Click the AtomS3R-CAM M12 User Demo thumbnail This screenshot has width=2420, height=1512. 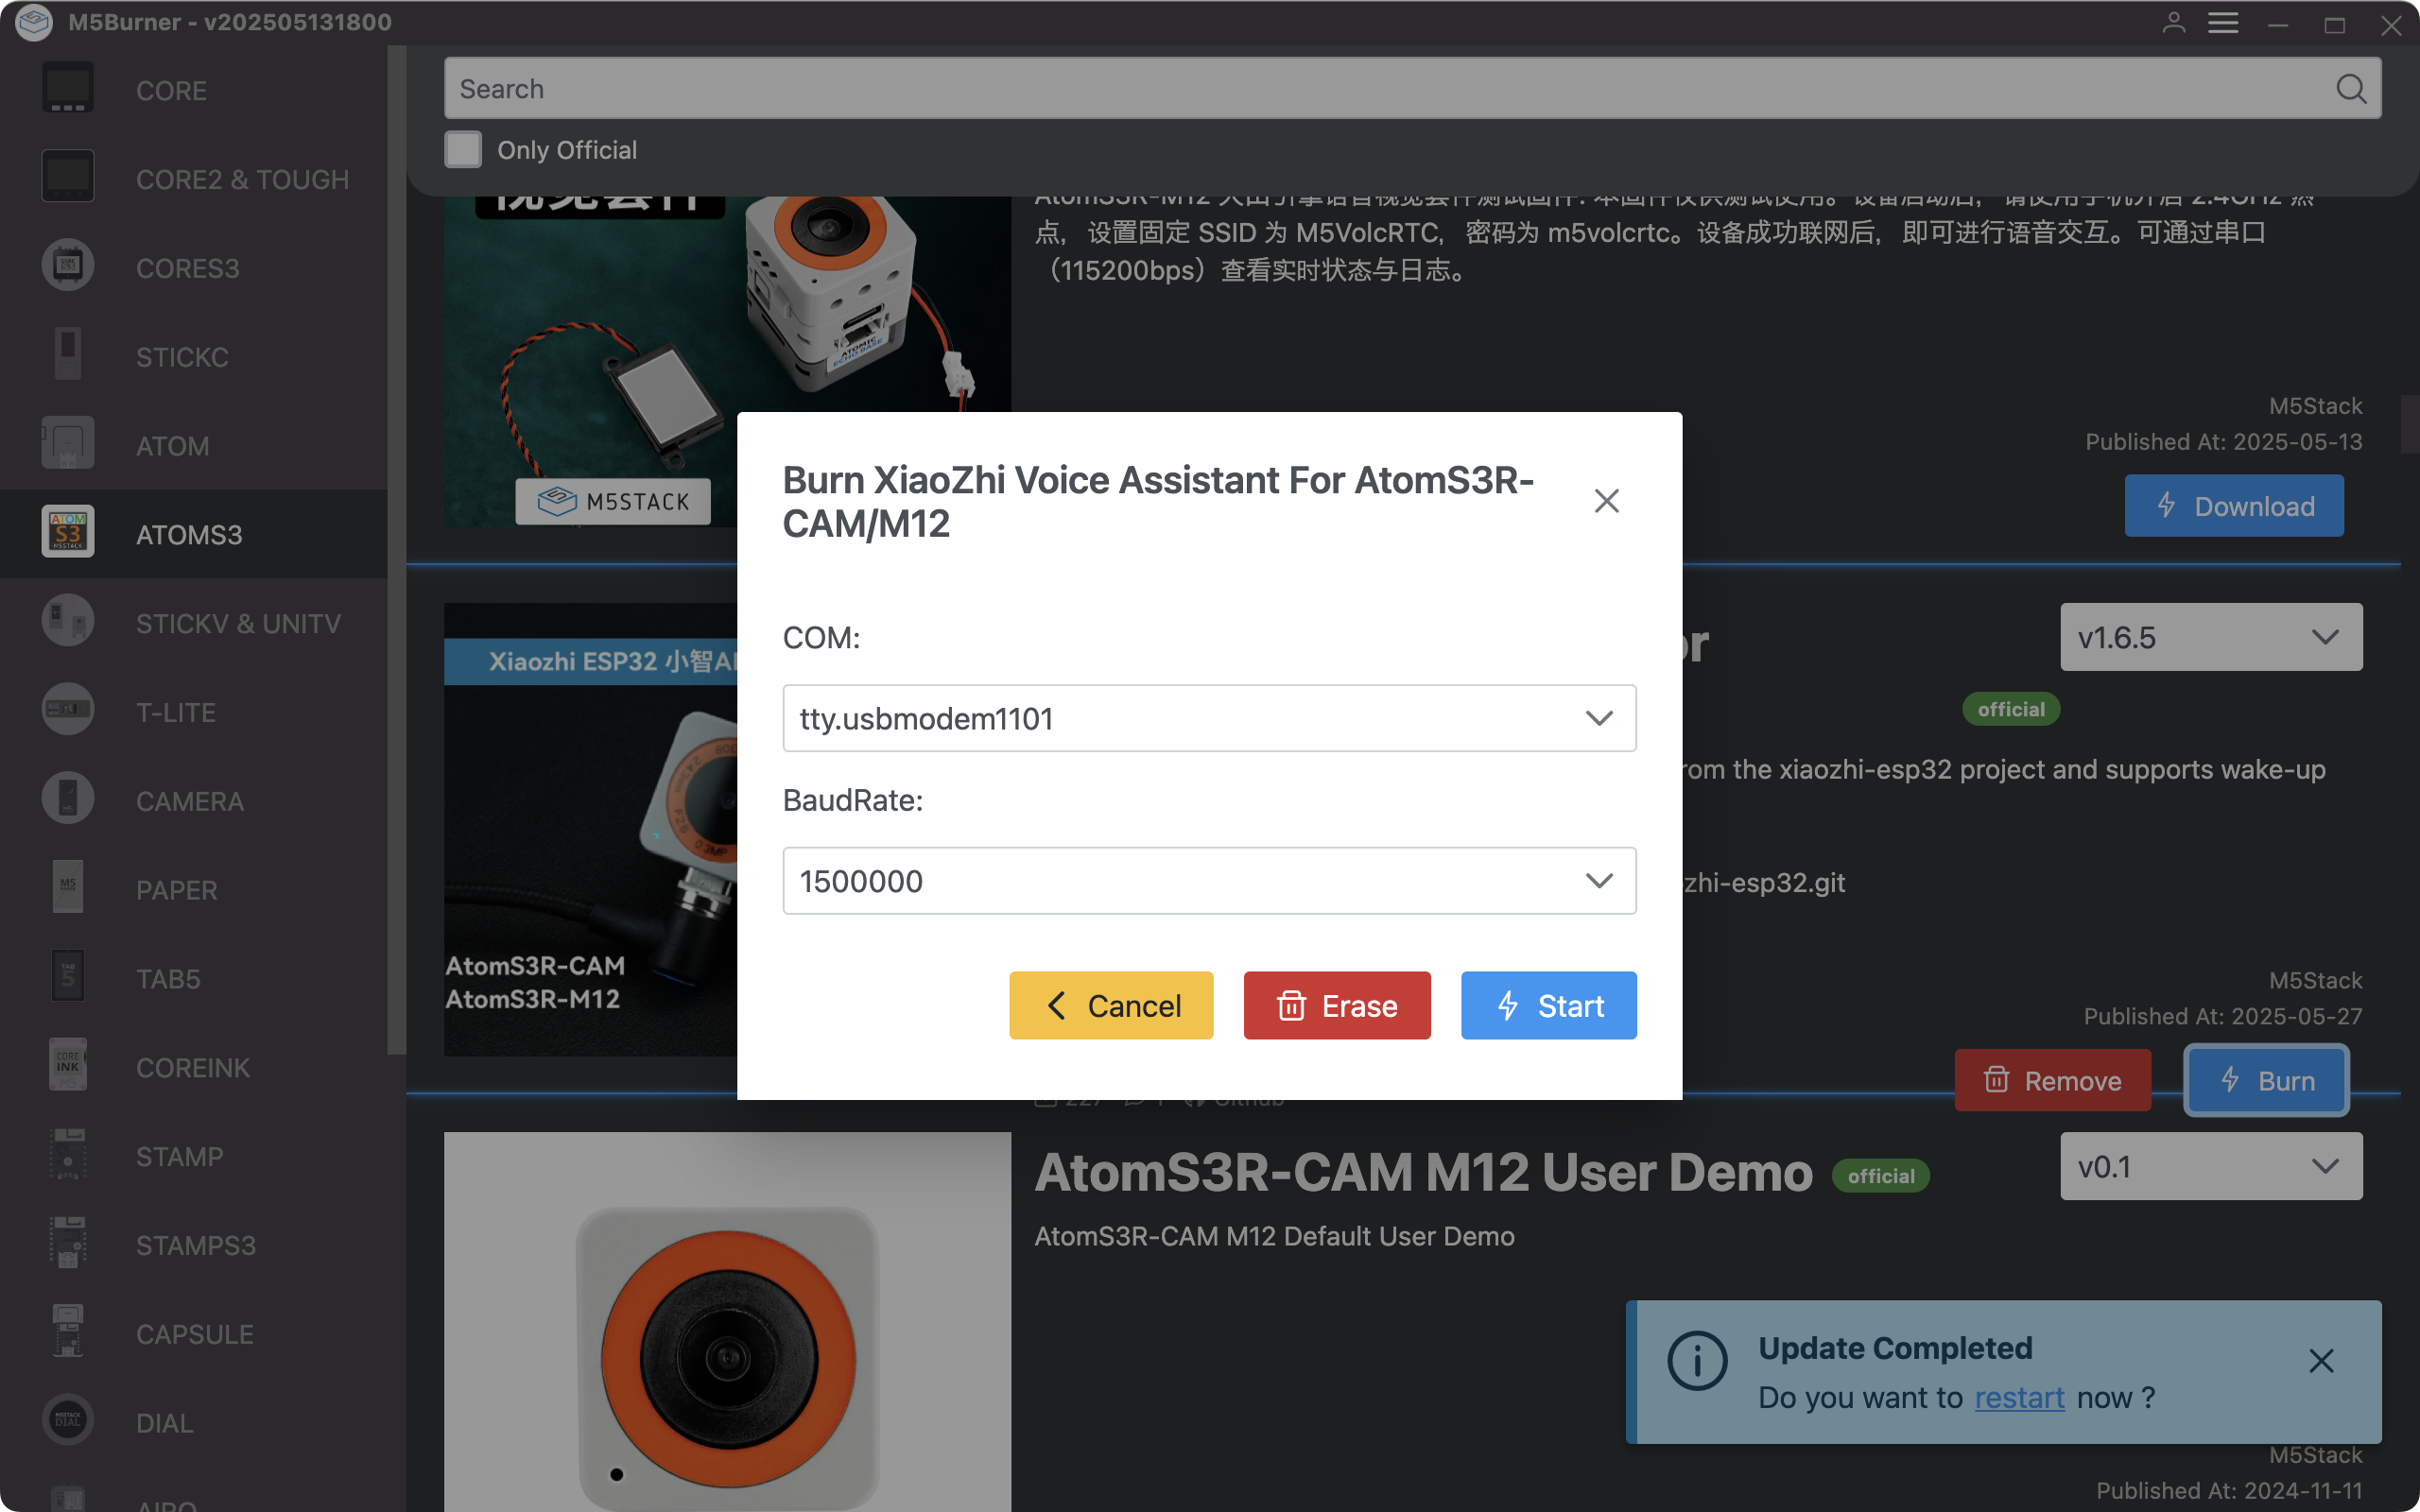[x=727, y=1322]
